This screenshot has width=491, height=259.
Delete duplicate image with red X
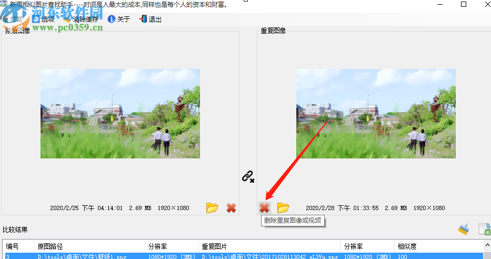(x=264, y=207)
